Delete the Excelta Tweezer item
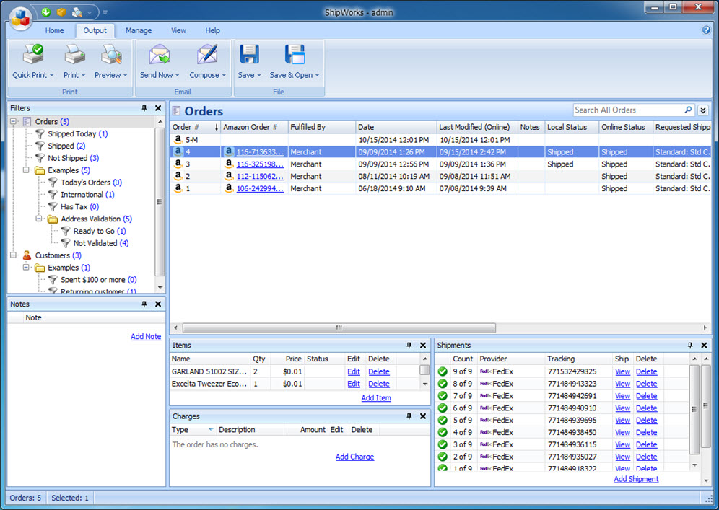Image resolution: width=719 pixels, height=510 pixels. click(379, 384)
